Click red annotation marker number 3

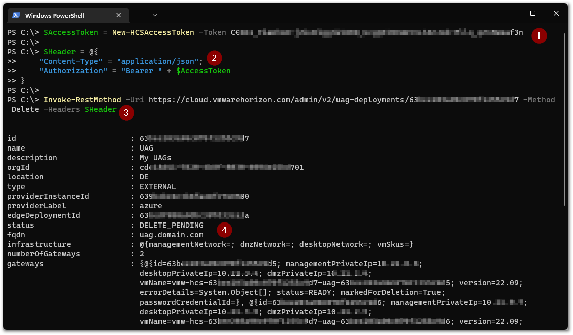(x=126, y=113)
